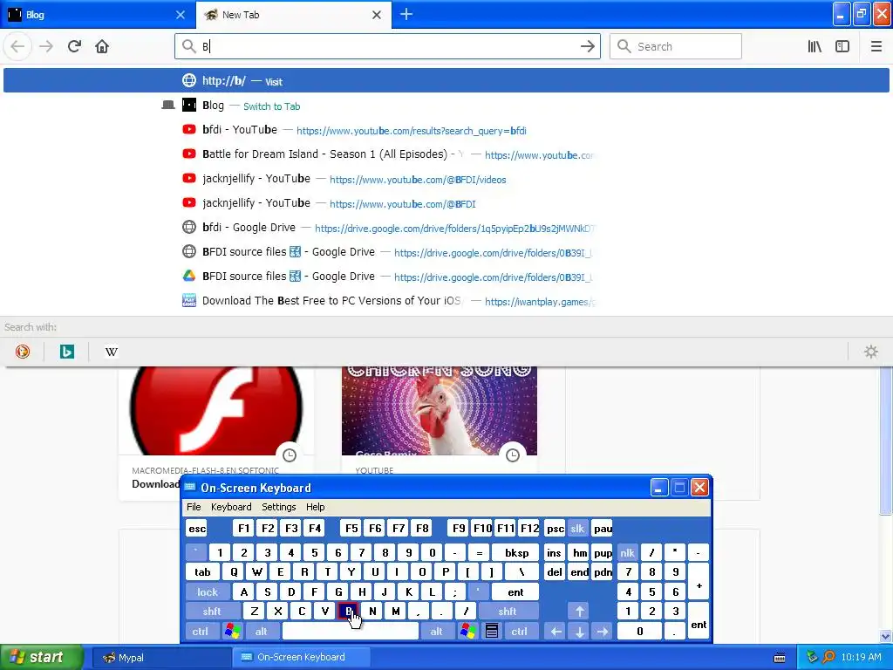Toggle the sidebar view icon
Screen dimensions: 893x670
842,46
